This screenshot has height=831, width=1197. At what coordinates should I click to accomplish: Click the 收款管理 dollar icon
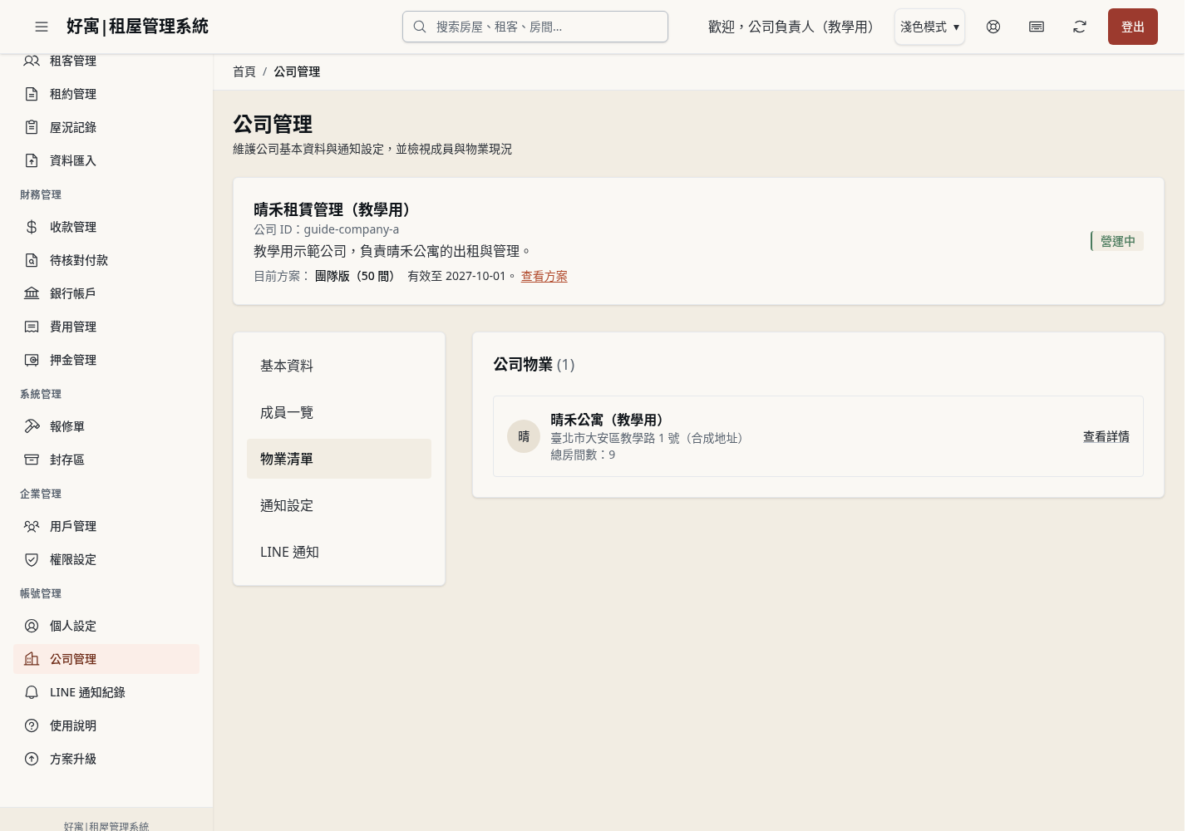point(32,227)
